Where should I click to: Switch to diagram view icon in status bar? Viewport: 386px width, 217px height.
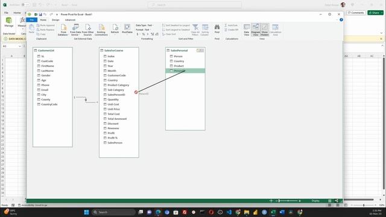pos(337,201)
